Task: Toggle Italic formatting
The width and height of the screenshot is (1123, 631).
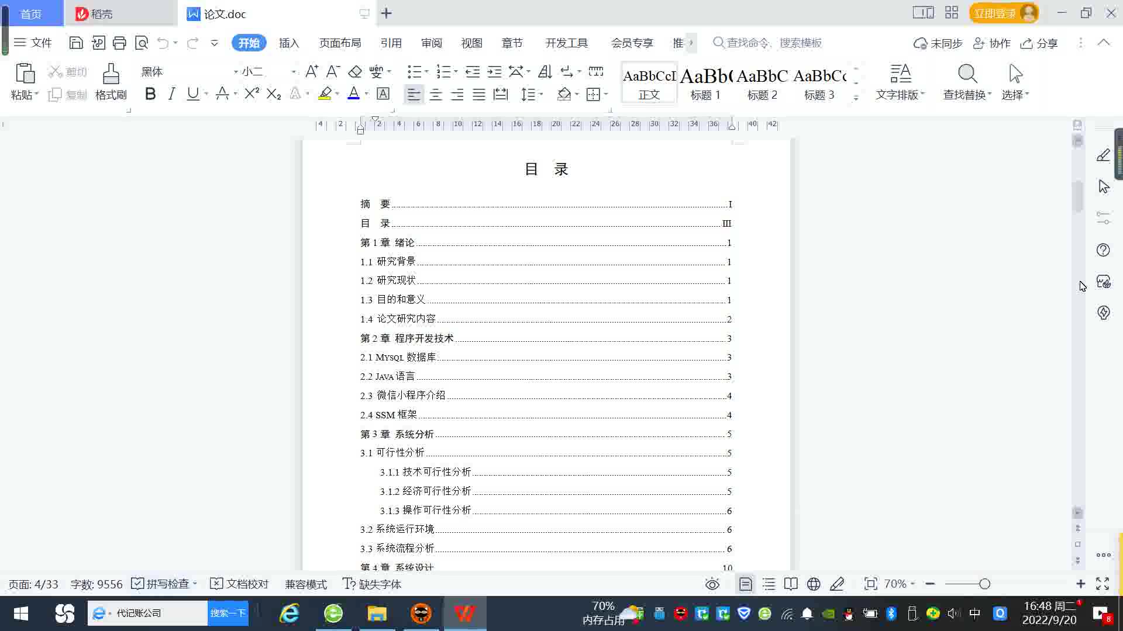Action: 171,93
